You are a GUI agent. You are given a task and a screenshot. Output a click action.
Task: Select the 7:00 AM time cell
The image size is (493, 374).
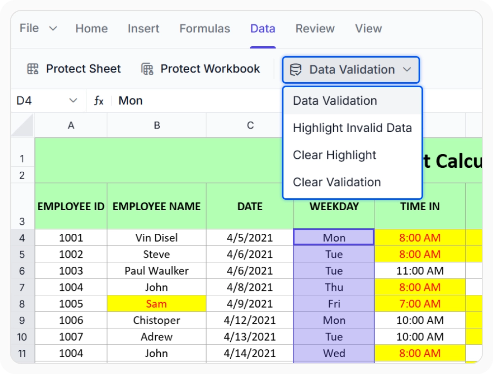420,304
